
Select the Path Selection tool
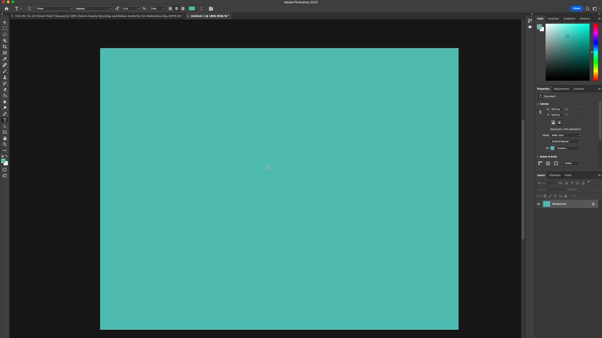5,126
